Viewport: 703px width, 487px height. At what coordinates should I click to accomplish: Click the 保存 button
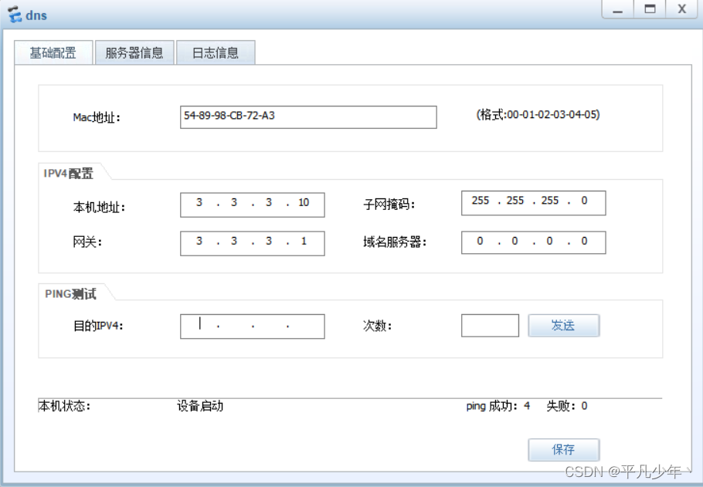564,449
